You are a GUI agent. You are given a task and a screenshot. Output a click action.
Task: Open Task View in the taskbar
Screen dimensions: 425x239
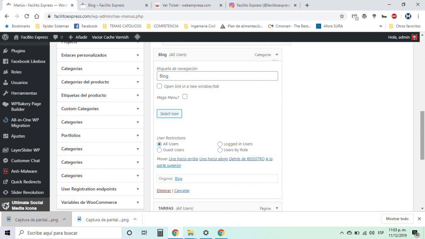(144, 233)
